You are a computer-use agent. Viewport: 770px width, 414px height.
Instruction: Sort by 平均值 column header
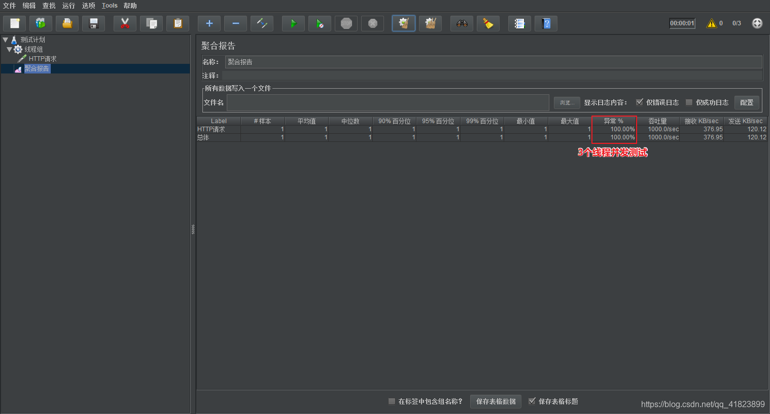306,121
